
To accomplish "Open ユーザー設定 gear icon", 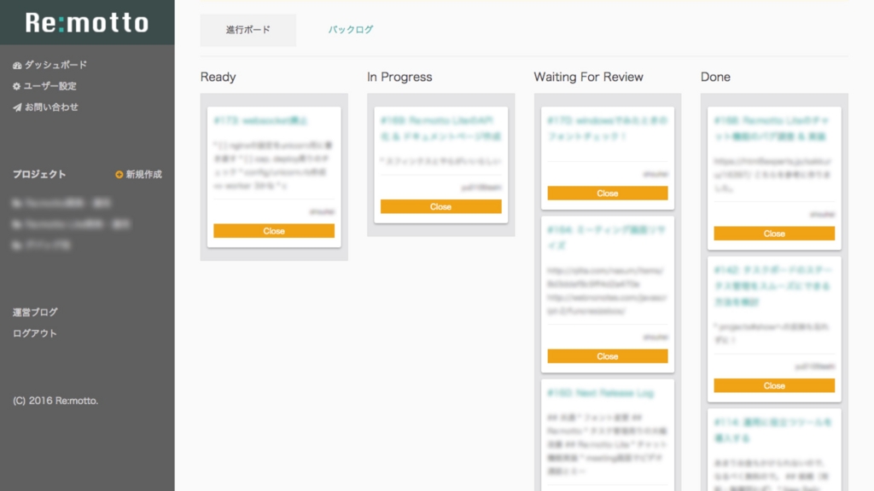I will (17, 86).
